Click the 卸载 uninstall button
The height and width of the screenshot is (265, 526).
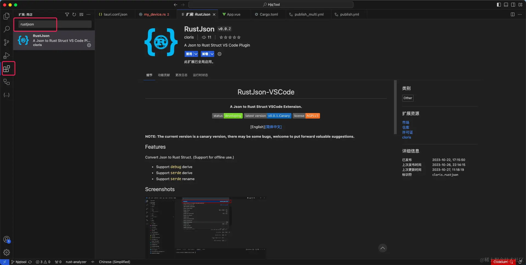click(x=205, y=54)
